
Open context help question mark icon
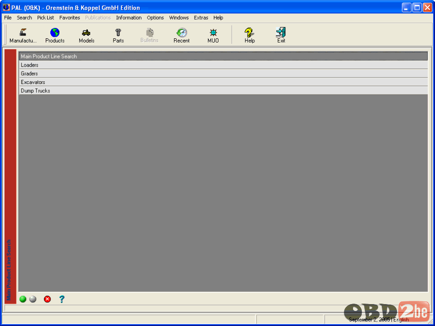click(62, 299)
